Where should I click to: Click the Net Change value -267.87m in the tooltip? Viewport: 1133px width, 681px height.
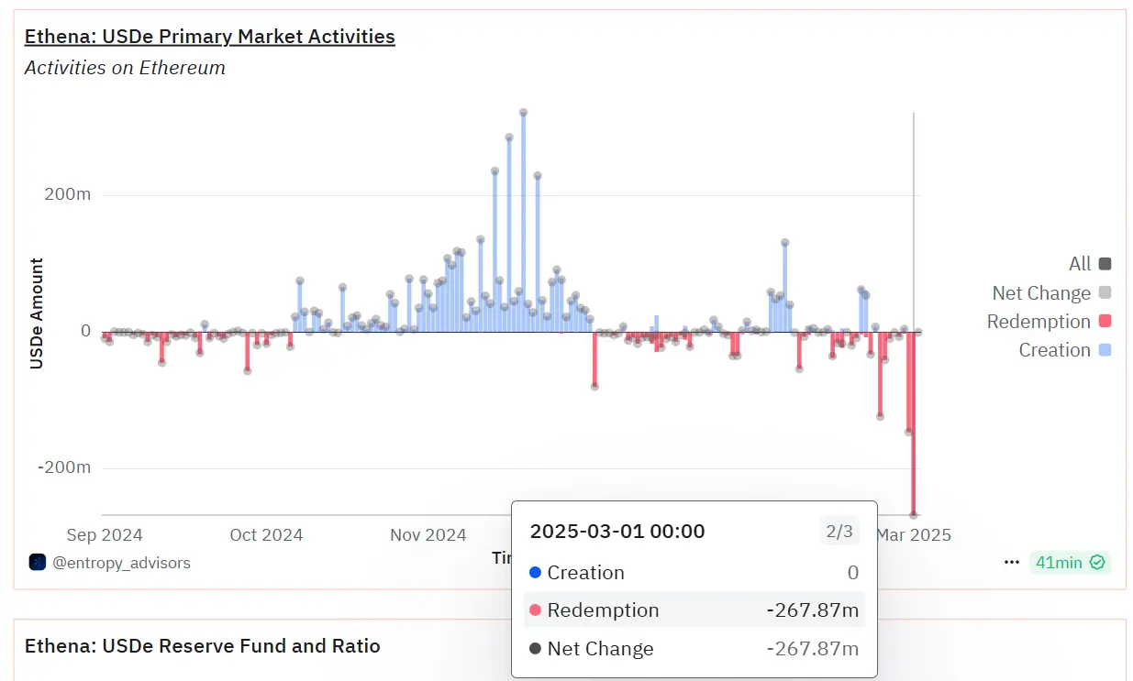pos(813,649)
